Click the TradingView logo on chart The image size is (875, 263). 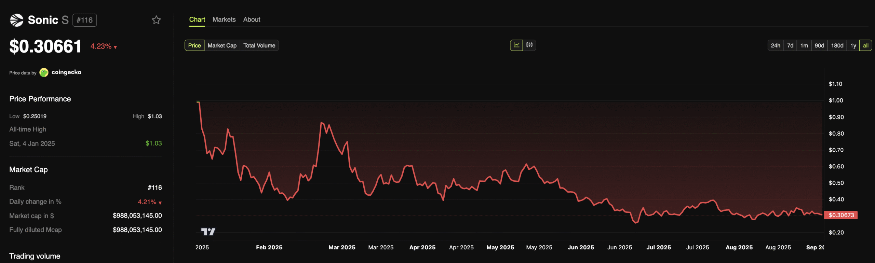pos(208,232)
